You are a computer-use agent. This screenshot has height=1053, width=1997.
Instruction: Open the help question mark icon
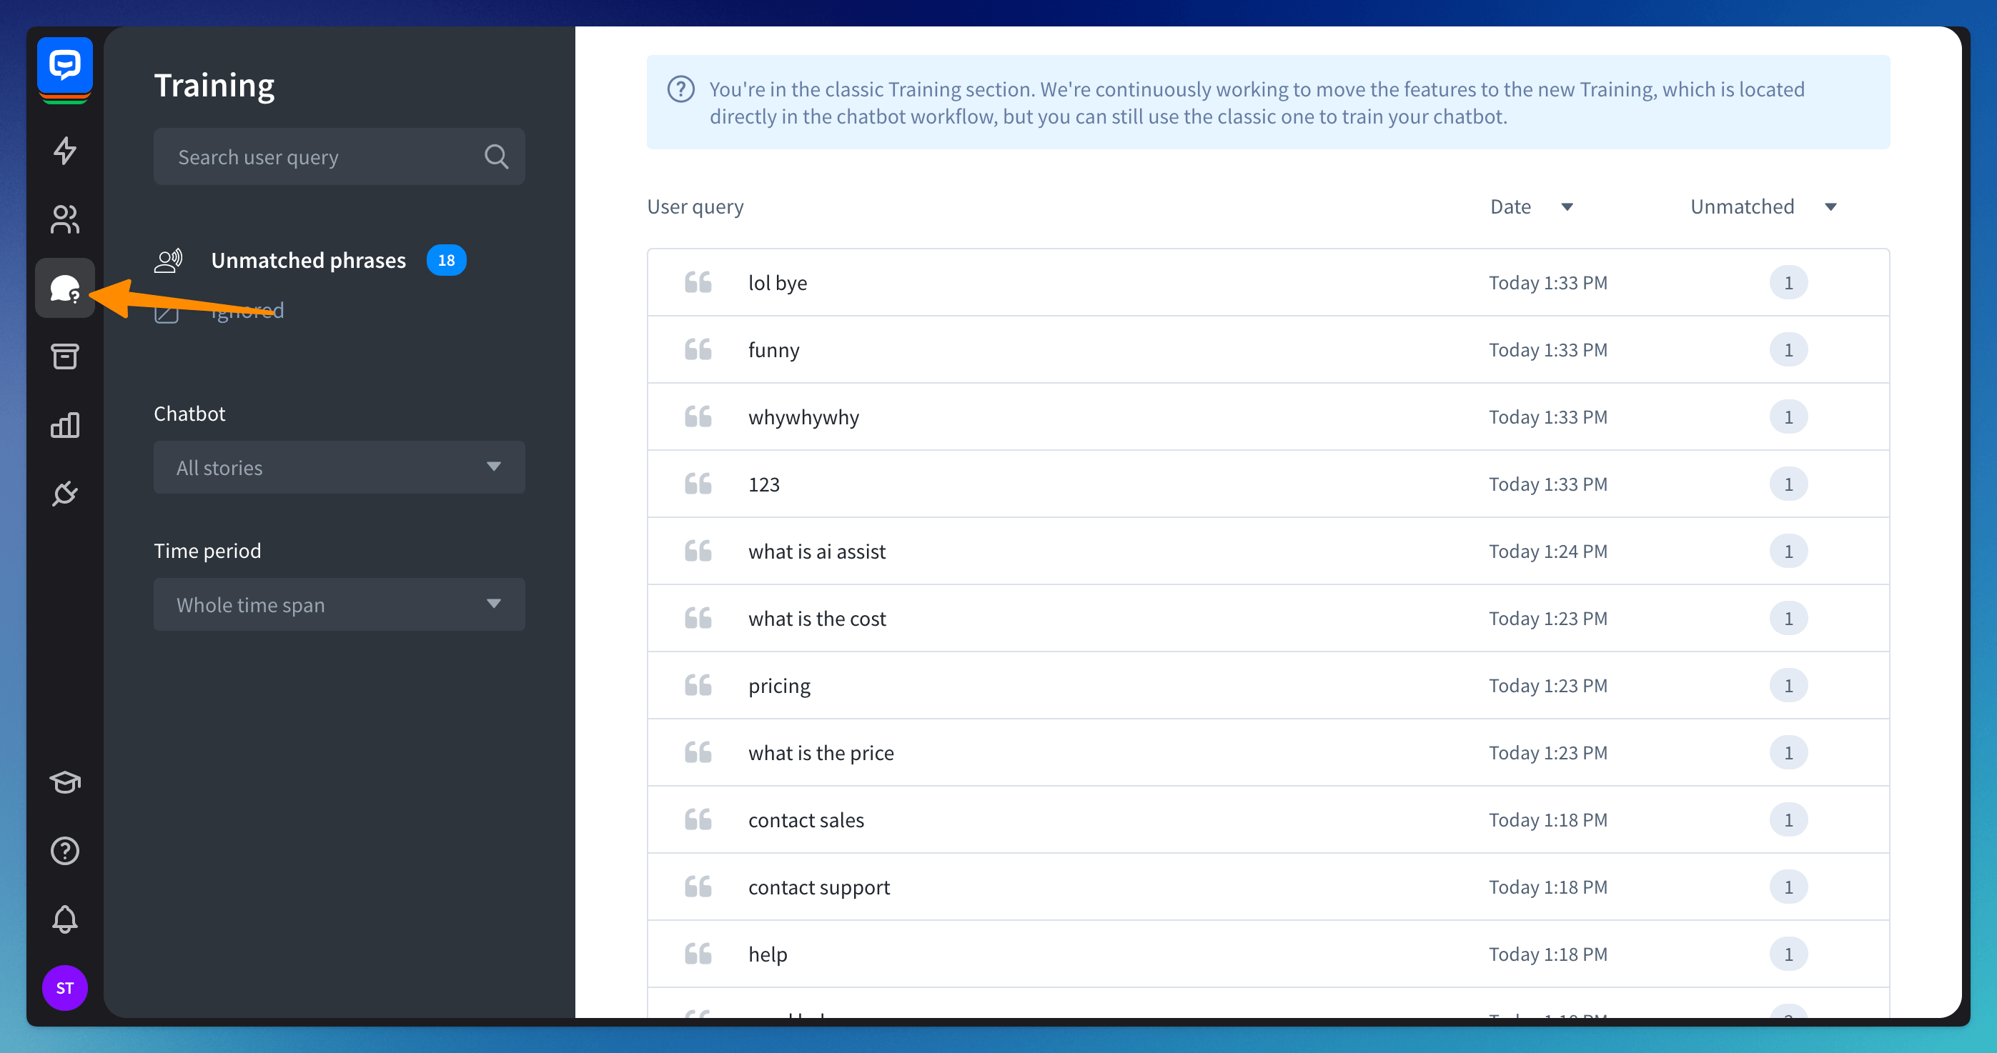point(65,851)
